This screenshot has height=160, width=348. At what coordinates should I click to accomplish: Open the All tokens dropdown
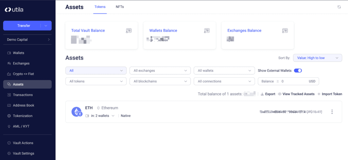96,81
